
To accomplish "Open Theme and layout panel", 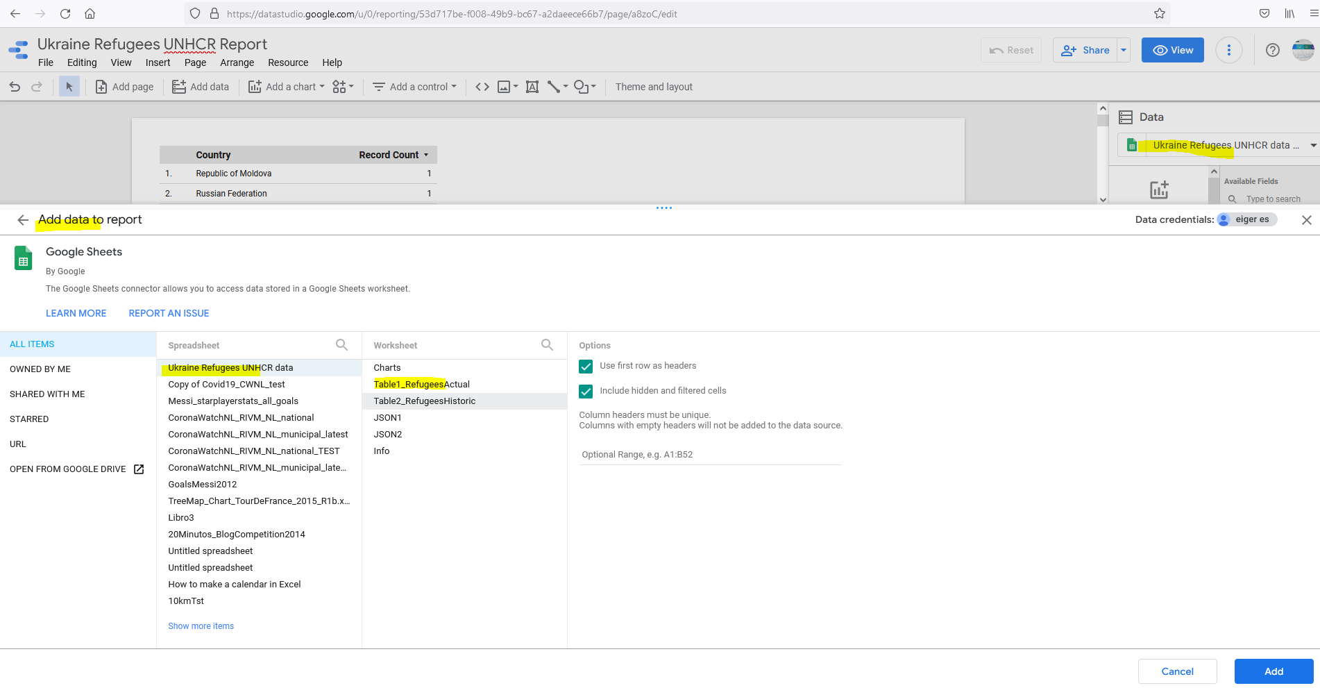I will tap(654, 87).
